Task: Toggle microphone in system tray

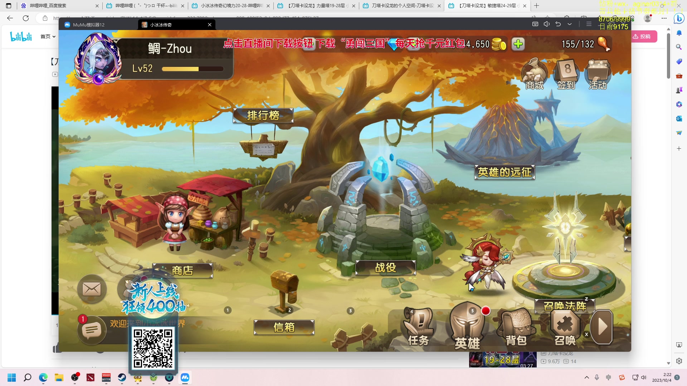Action: click(x=597, y=377)
